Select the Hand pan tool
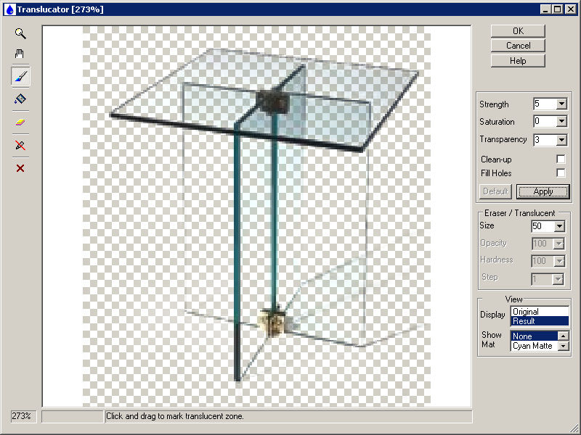Screen dimensions: 581x435 click(x=20, y=54)
